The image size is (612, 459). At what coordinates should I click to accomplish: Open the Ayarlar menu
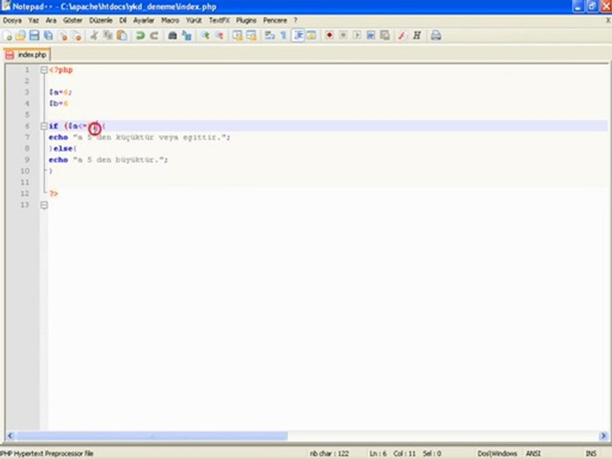(x=143, y=20)
